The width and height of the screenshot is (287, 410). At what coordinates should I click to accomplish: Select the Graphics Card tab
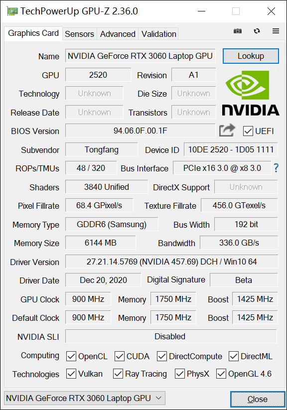33,33
